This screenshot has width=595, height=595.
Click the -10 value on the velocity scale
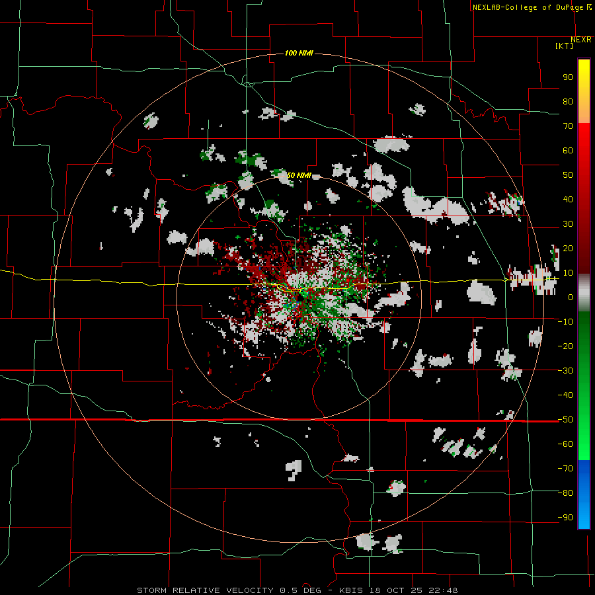tap(565, 322)
